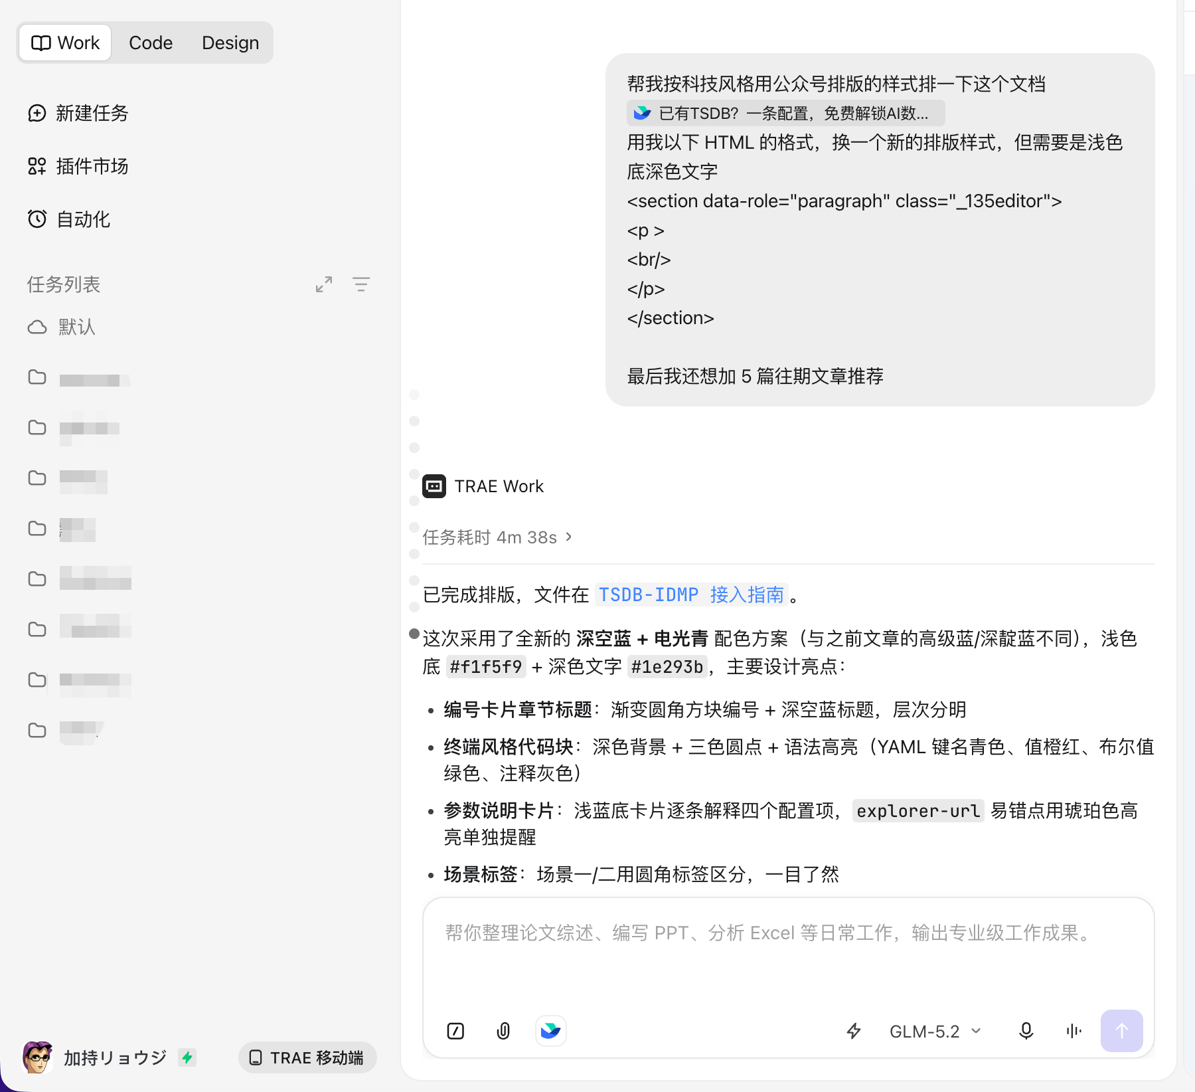Screen dimensions: 1195x1092
Task: Click the lightning bolt mode icon
Action: click(x=854, y=1031)
